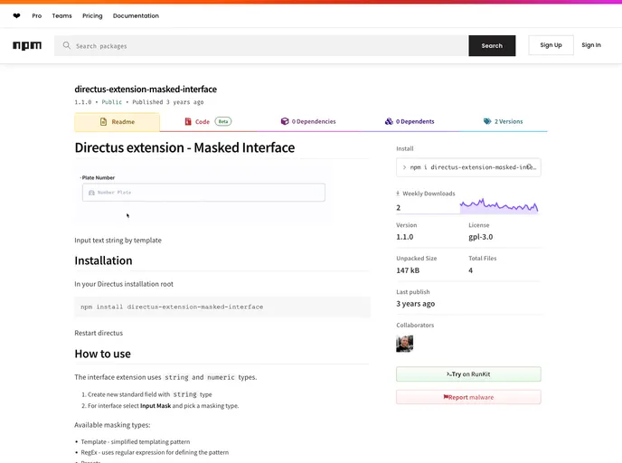Click the Installation heading
The image size is (622, 463).
pyautogui.click(x=103, y=260)
